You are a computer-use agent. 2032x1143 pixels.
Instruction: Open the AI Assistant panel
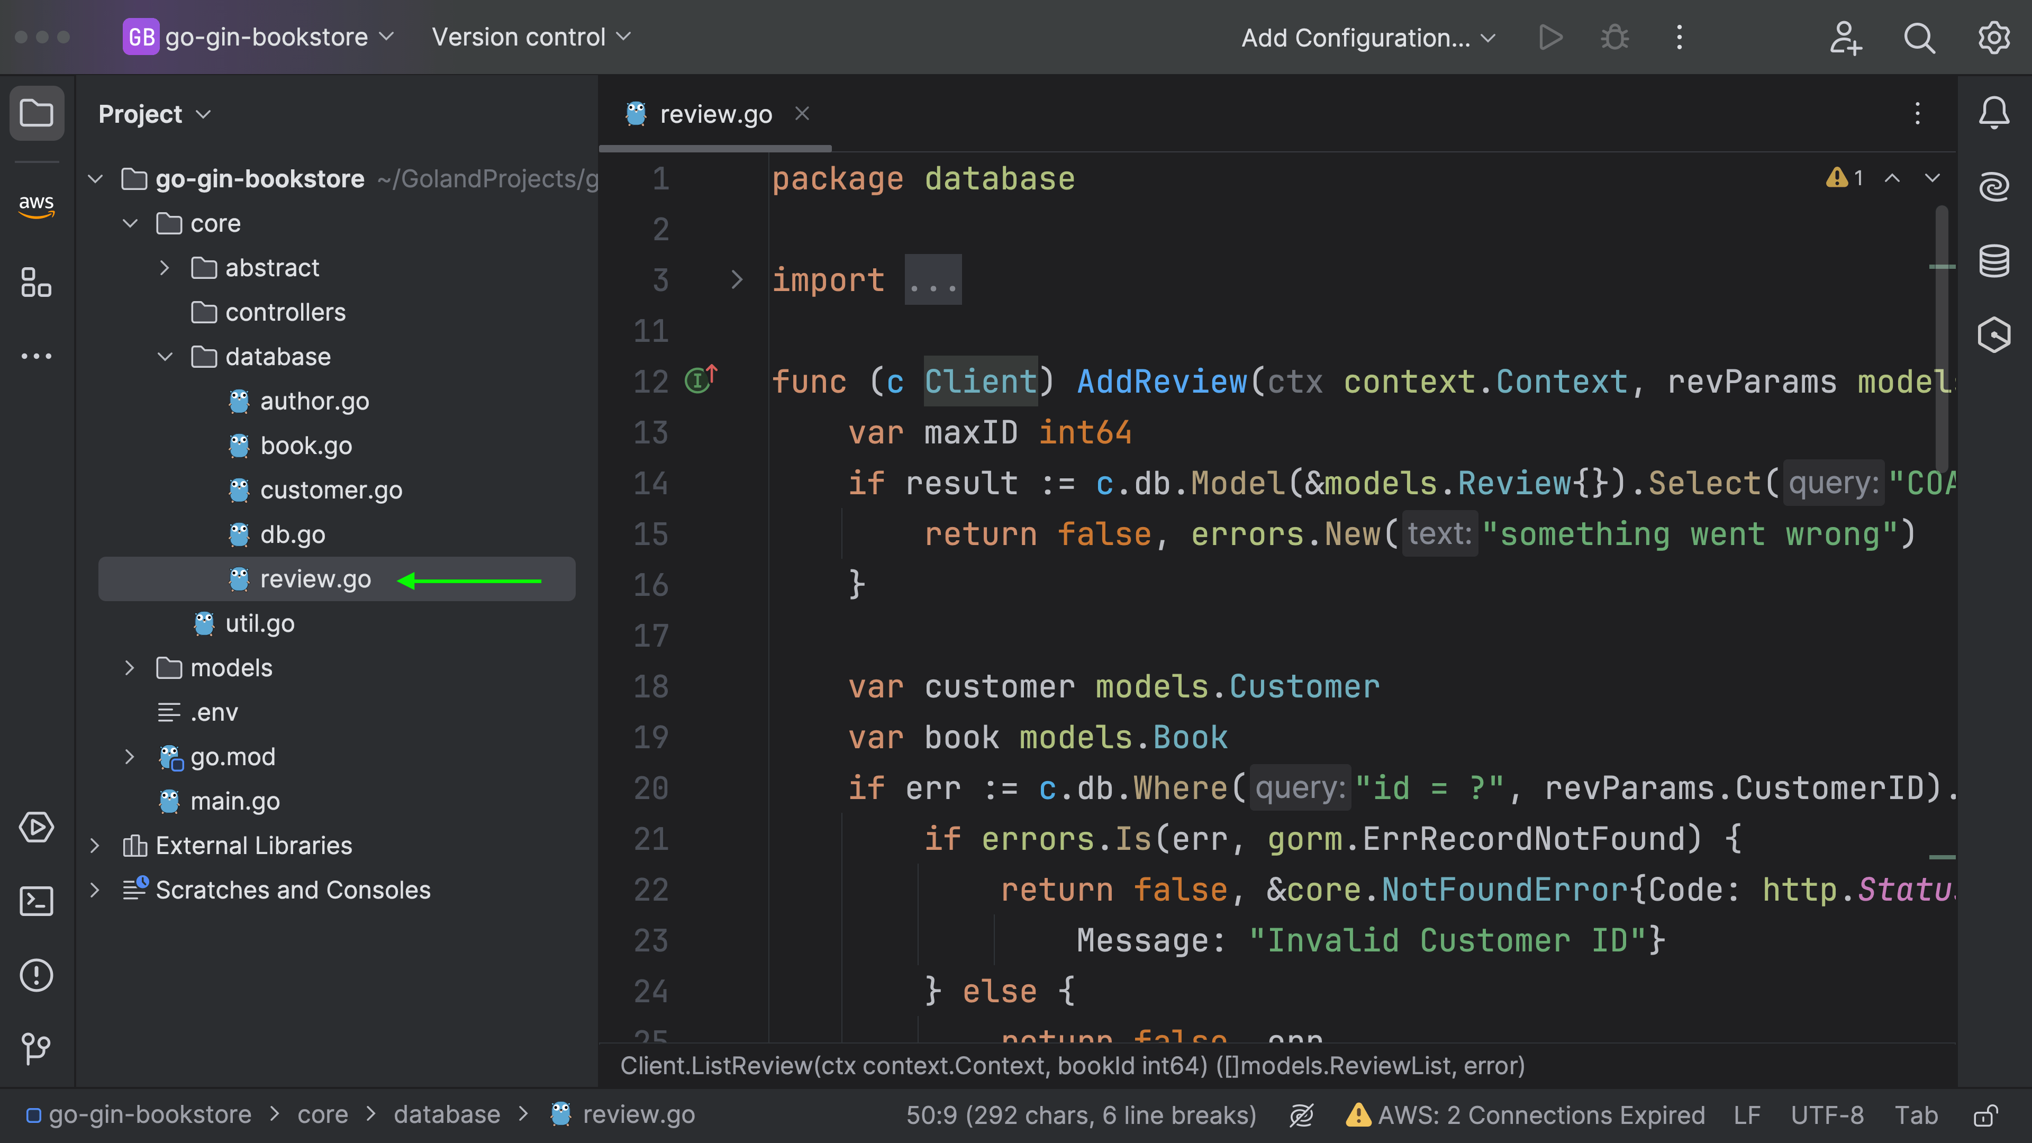tap(1994, 186)
